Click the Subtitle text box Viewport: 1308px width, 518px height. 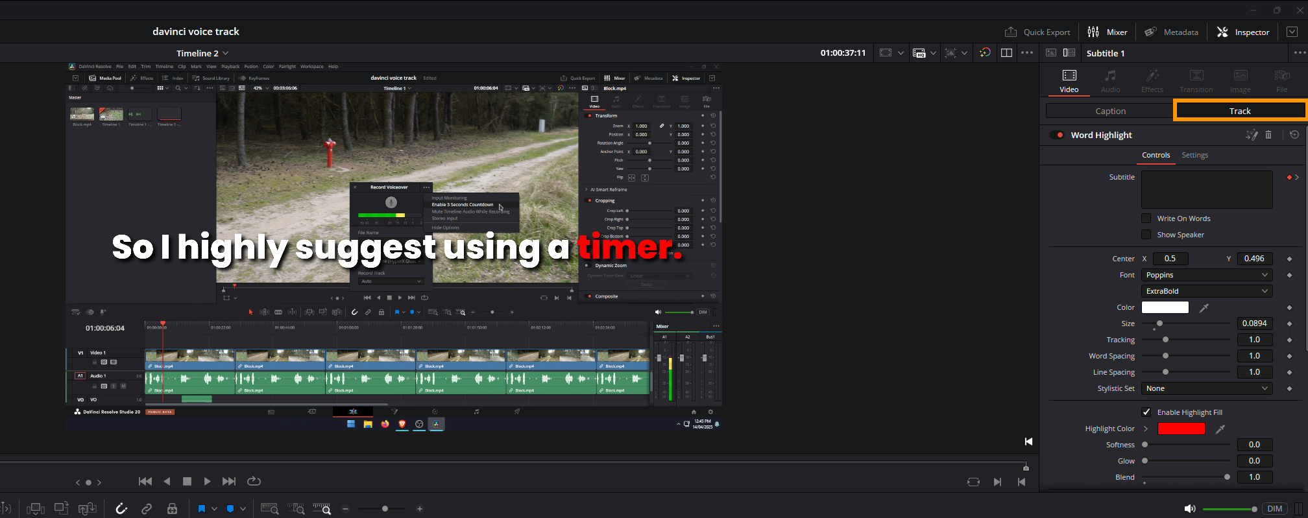point(1207,189)
